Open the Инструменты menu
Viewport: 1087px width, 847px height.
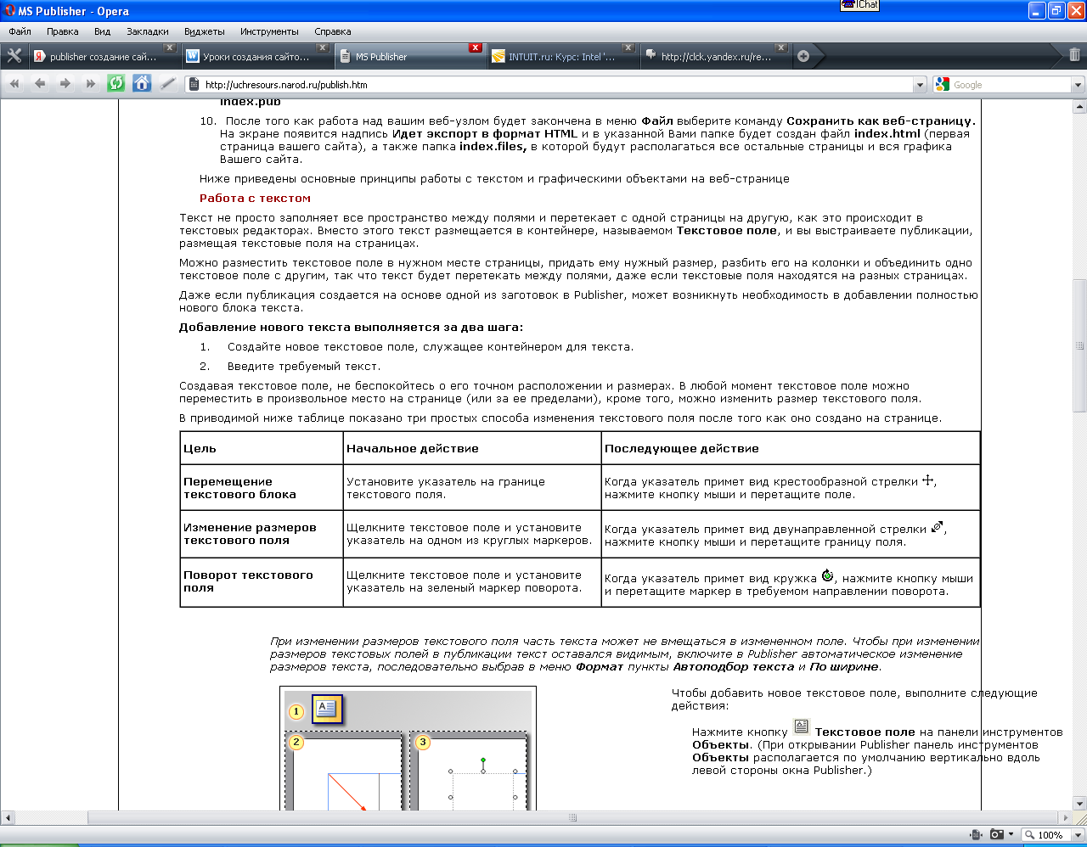point(269,31)
